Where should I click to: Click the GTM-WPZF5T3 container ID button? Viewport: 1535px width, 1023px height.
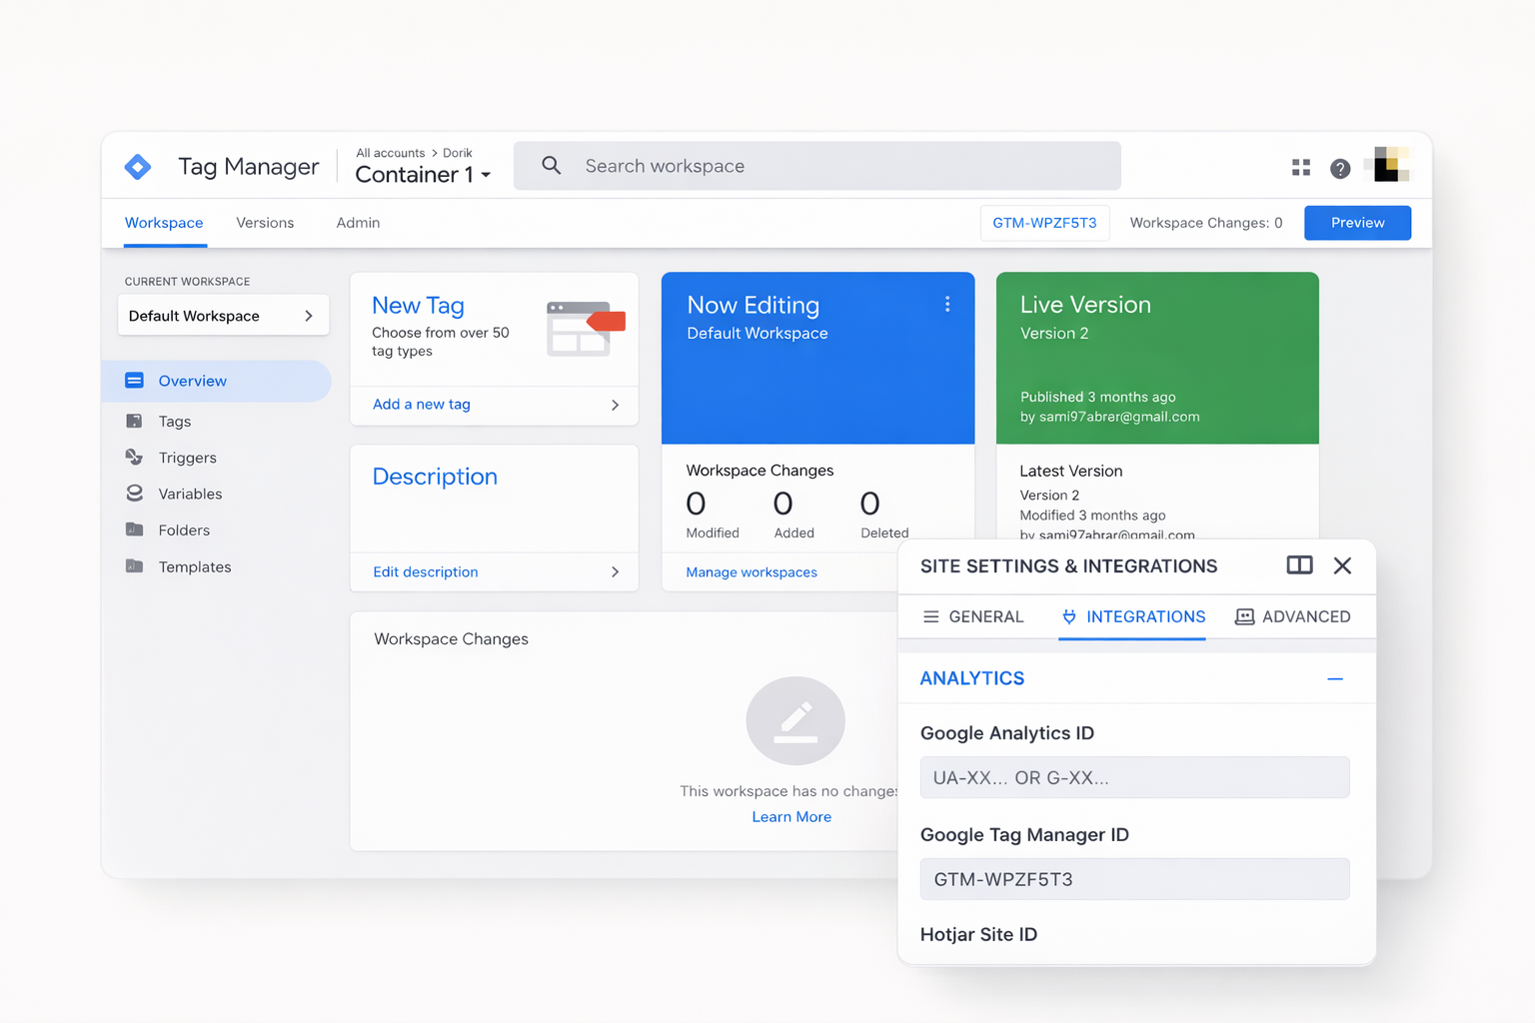point(1043,223)
